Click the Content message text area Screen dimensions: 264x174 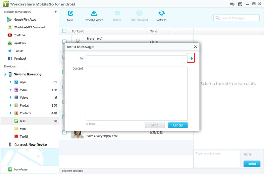(x=137, y=93)
